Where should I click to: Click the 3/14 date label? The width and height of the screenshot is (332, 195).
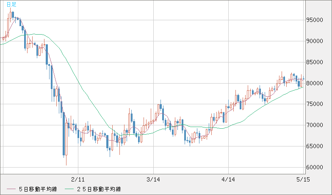coord(153,180)
